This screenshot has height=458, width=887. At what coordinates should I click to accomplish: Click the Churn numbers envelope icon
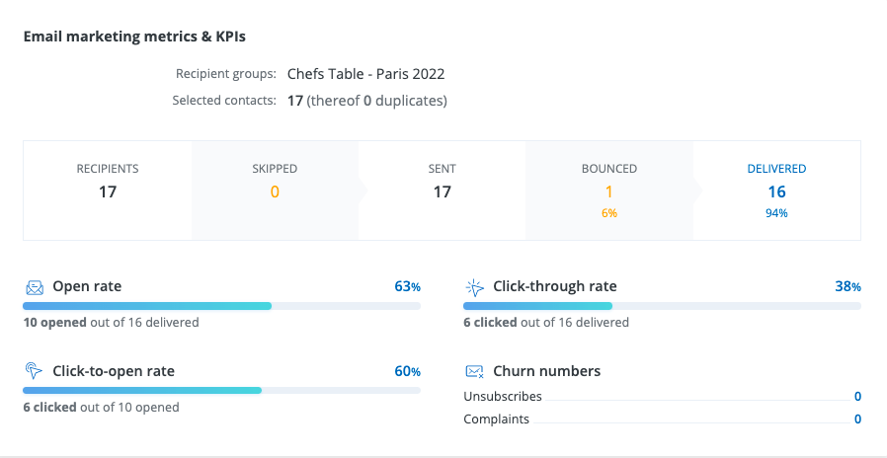[475, 371]
